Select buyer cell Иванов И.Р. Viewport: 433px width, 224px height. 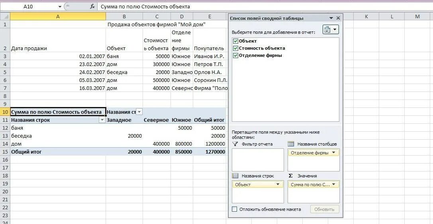[210, 56]
